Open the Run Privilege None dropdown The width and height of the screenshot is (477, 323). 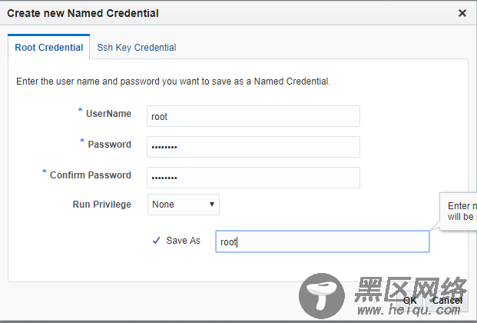click(x=184, y=205)
